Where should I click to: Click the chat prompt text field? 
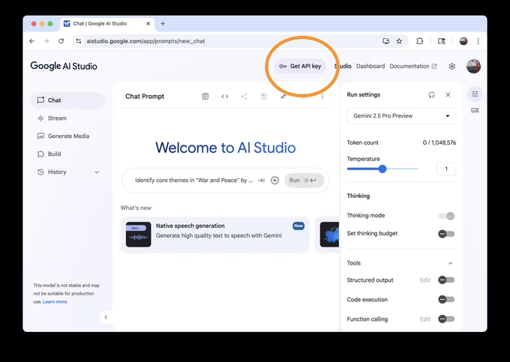(x=193, y=181)
